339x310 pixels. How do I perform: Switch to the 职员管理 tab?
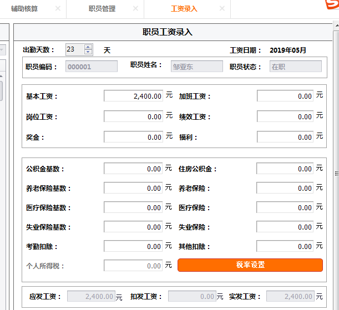pyautogui.click(x=102, y=9)
